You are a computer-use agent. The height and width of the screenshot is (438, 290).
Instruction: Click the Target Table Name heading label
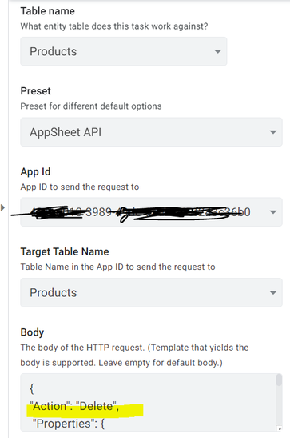(x=65, y=251)
